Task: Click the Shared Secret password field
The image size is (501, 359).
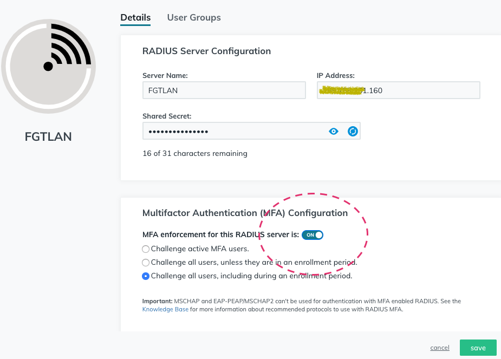Action: pyautogui.click(x=233, y=131)
